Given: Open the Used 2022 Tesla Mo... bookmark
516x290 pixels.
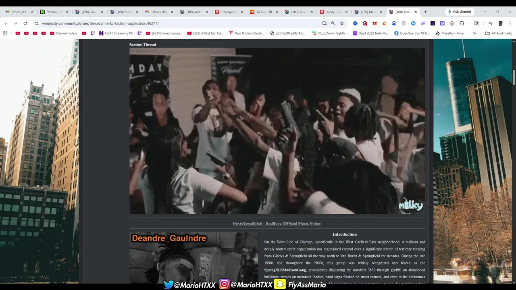Looking at the screenshot, I should tap(371, 33).
